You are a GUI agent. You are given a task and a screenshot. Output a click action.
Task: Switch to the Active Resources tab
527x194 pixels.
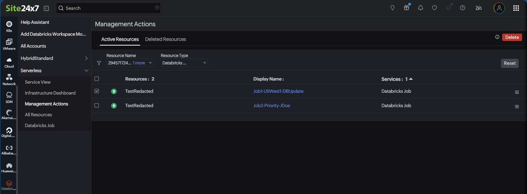pyautogui.click(x=120, y=39)
